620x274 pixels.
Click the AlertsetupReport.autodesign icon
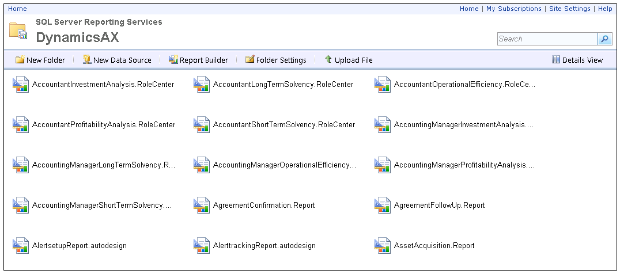pos(21,245)
